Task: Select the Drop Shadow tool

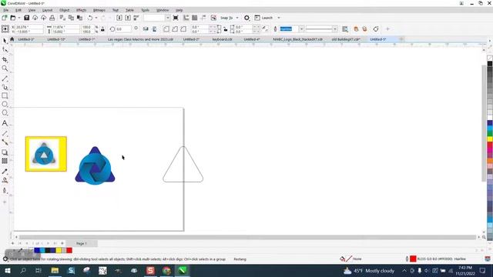Action: tap(5, 152)
